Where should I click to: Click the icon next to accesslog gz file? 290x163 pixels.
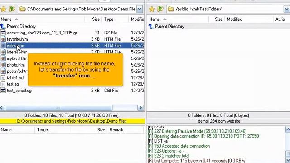[3, 33]
